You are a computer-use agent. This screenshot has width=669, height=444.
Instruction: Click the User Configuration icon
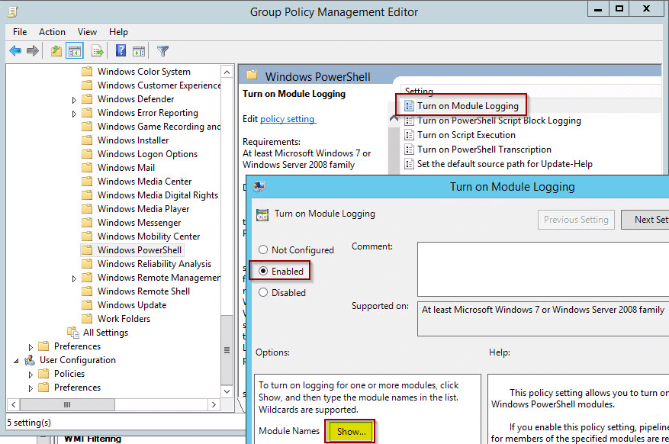[x=30, y=360]
